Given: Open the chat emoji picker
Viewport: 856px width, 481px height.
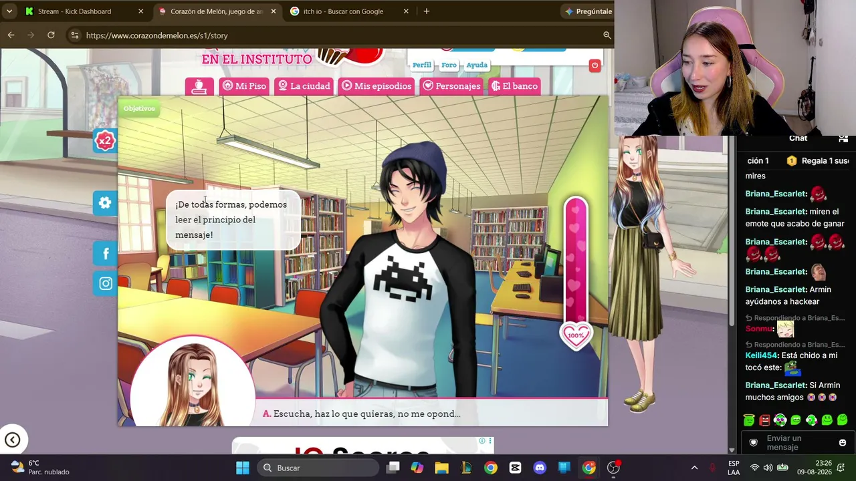Looking at the screenshot, I should [843, 442].
